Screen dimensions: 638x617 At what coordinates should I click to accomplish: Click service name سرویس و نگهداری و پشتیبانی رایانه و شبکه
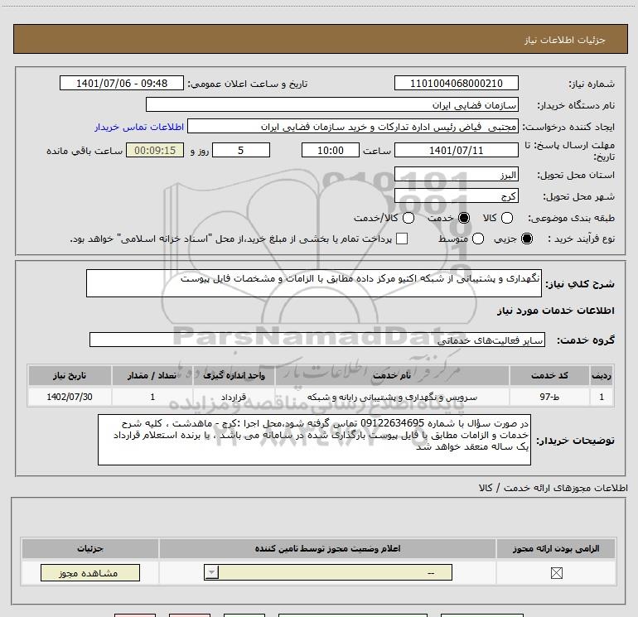pyautogui.click(x=392, y=397)
